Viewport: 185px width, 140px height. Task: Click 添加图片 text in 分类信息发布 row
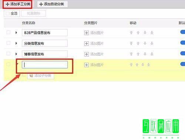tap(97, 43)
